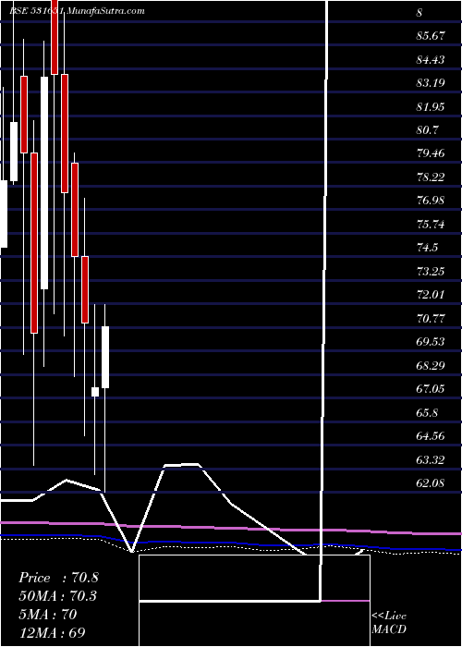Click the <<Live MACD label
Image resolution: width=462 pixels, height=647 pixels.
coord(389,623)
